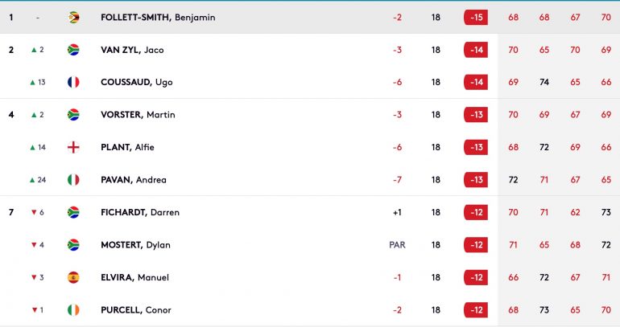
Task: Click Coussaud's second round score 74
Action: pyautogui.click(x=544, y=82)
